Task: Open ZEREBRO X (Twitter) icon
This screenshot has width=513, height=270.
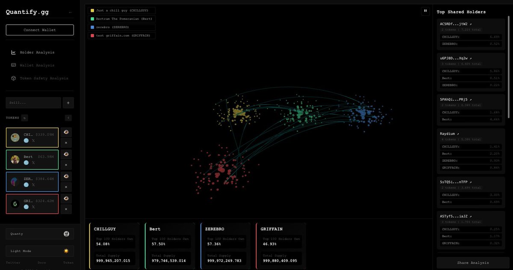Action: (x=33, y=185)
